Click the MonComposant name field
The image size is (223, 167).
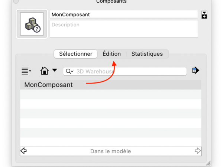coord(124,14)
